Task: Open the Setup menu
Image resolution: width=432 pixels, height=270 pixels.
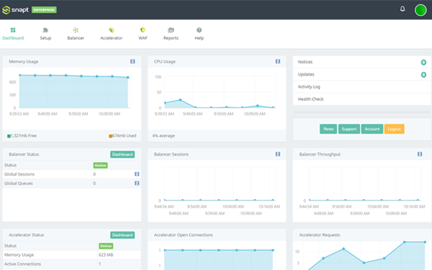Action: 45,34
